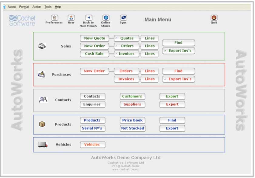Screen dimensions: 255x178
Task: Open the Tools menu
Action: pyautogui.click(x=48, y=7)
